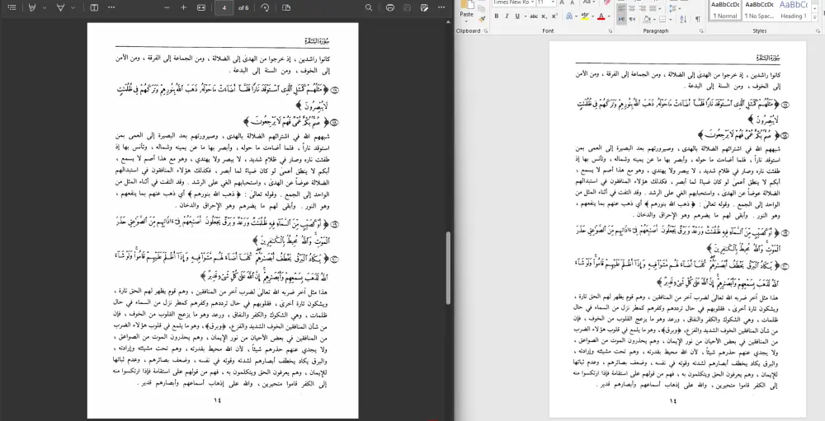Image resolution: width=825 pixels, height=421 pixels.
Task: Apply the Normal style
Action: 725,11
